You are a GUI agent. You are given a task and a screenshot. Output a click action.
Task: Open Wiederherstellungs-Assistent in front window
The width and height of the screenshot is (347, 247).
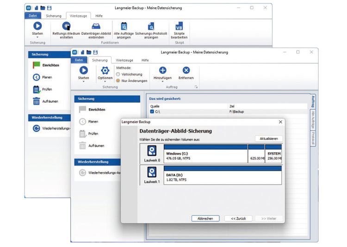[x=99, y=173]
